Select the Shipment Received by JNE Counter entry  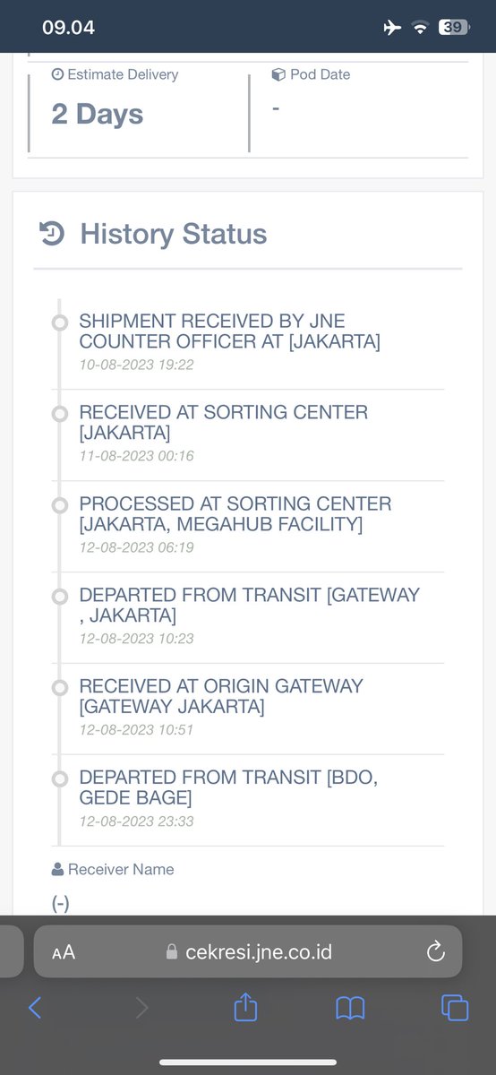[x=251, y=344]
